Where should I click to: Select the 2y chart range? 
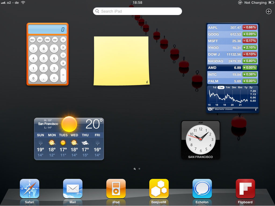click(251, 87)
